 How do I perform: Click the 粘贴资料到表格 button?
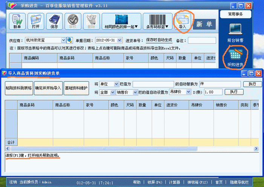tap(18, 88)
